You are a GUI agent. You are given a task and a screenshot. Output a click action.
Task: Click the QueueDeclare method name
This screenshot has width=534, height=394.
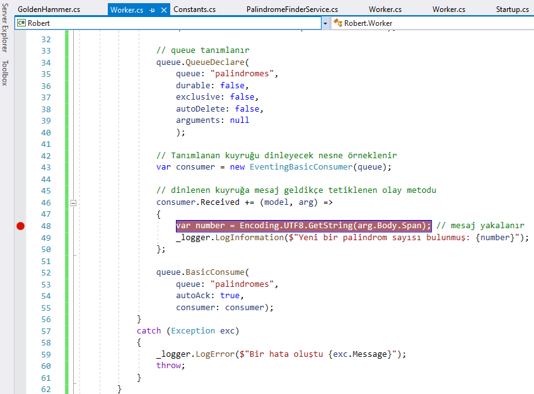217,62
